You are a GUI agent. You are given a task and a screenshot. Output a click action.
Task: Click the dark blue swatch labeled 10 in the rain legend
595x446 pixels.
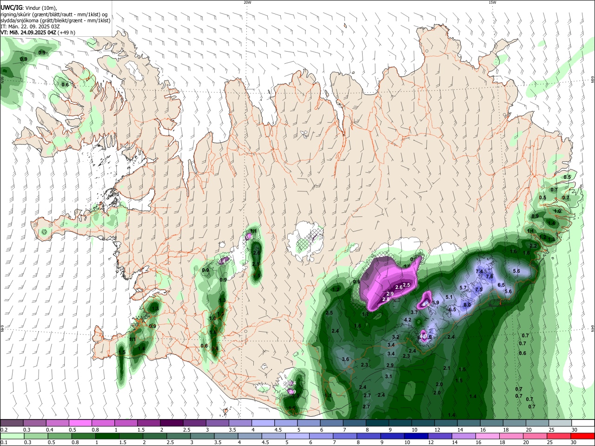[415, 436]
